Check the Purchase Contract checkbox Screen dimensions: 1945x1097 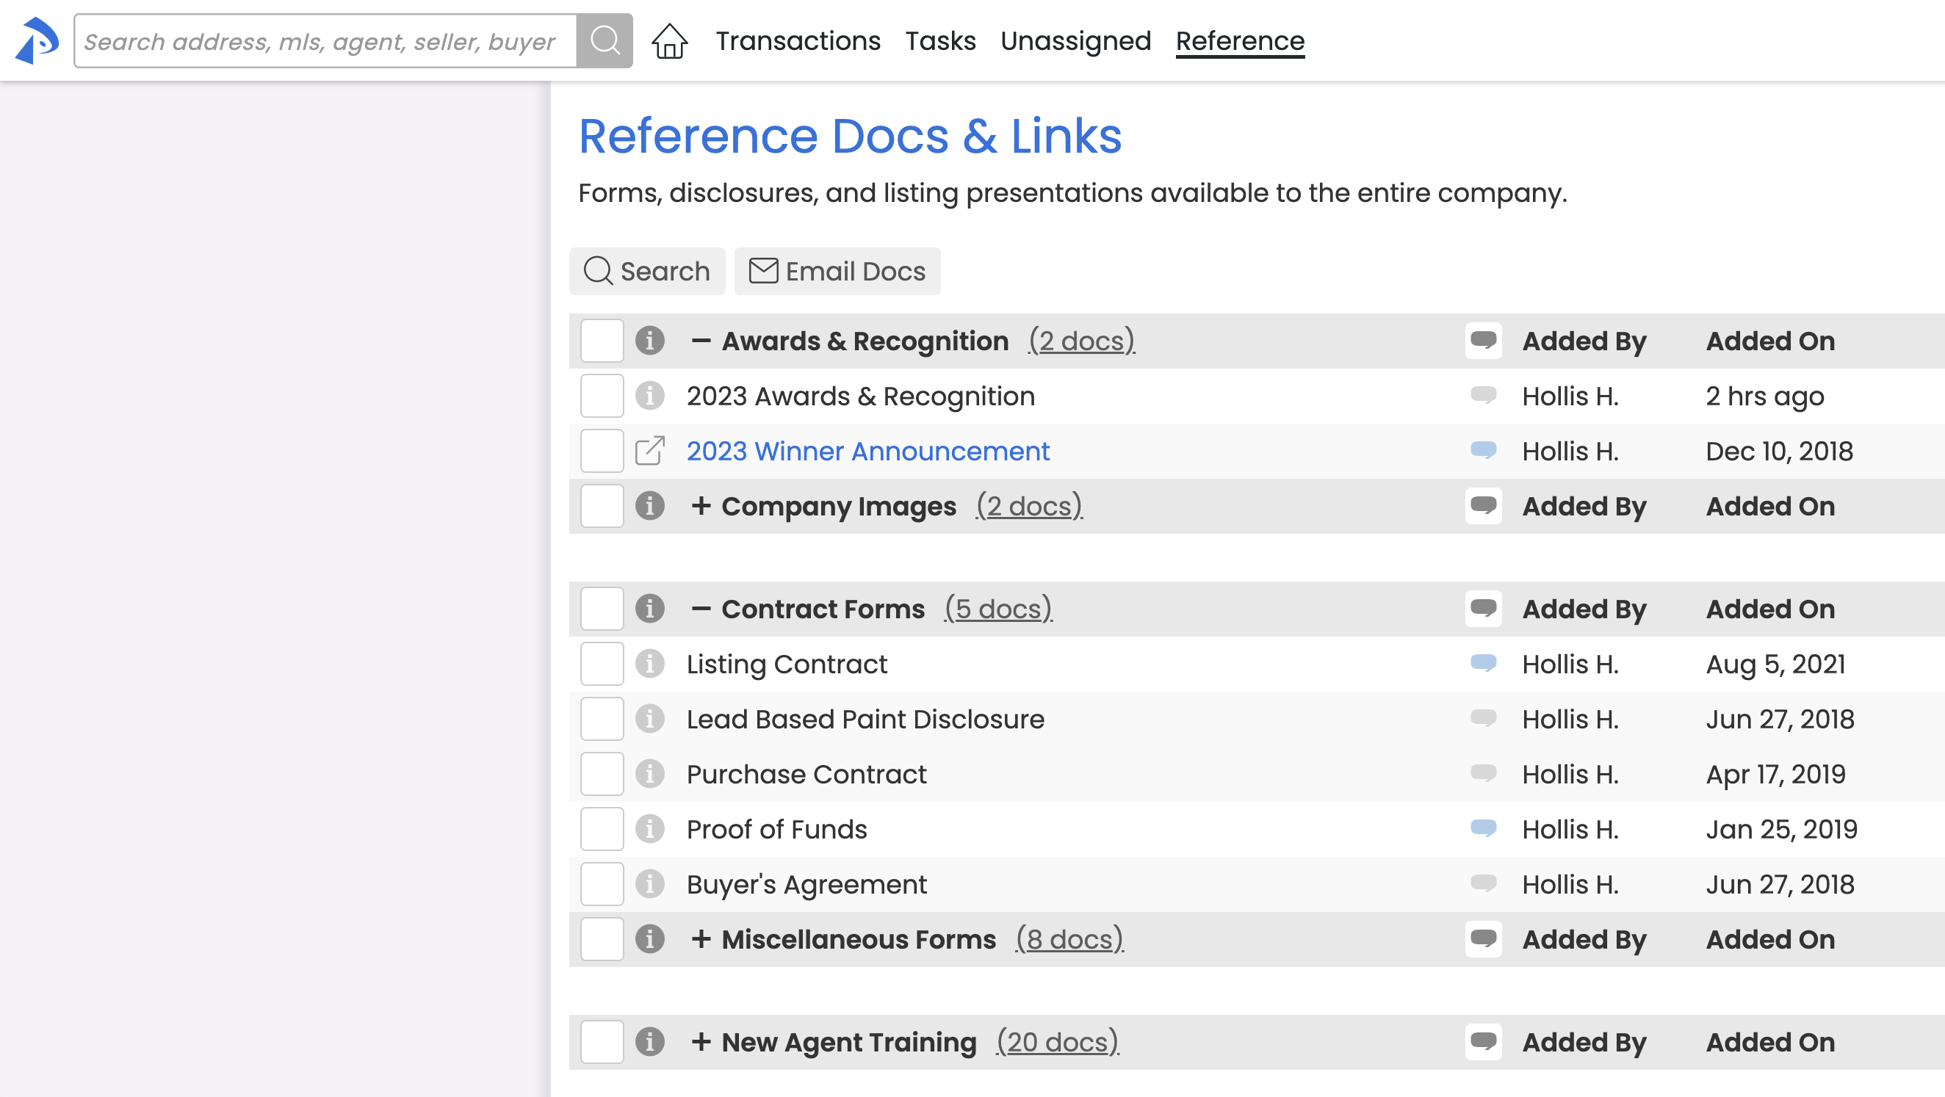602,774
